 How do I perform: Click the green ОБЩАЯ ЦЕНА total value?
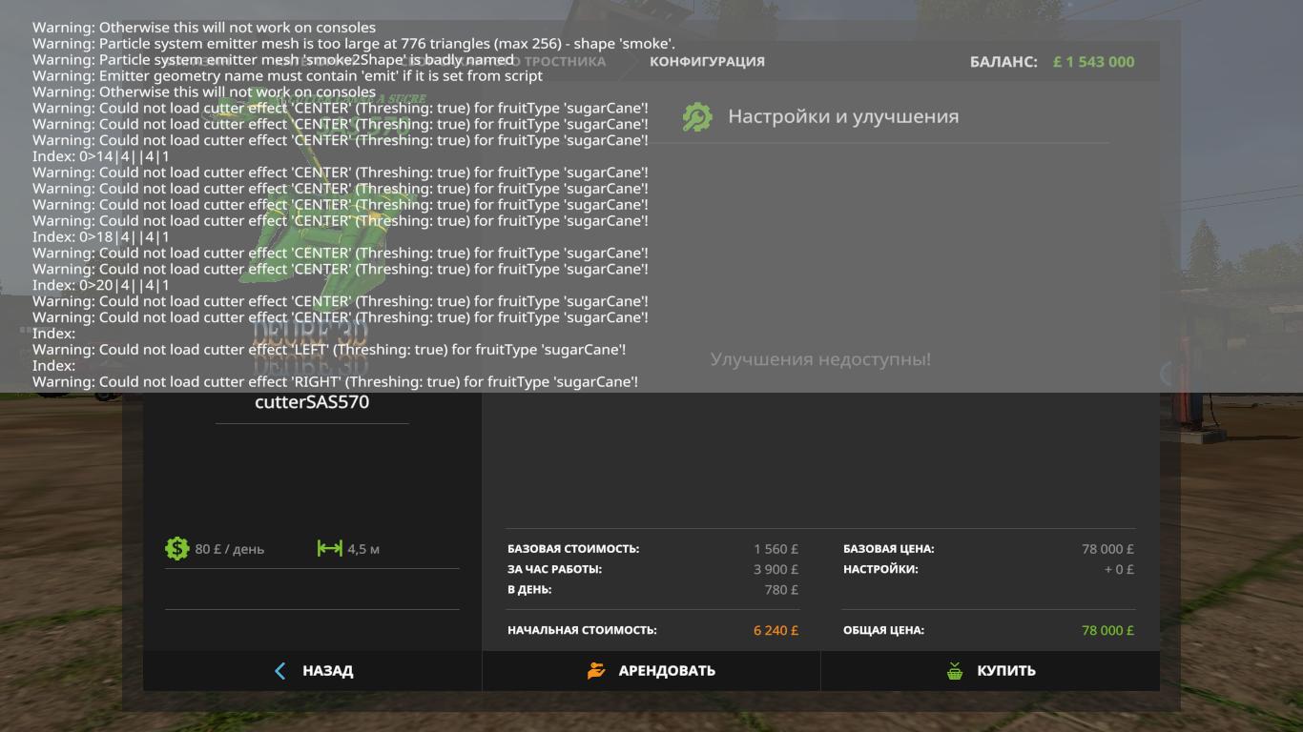(x=1107, y=630)
